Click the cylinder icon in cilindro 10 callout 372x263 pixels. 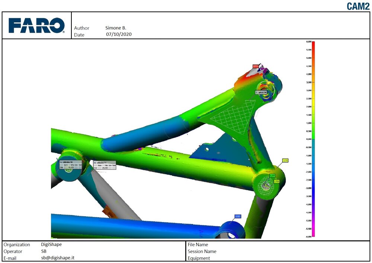click(x=61, y=162)
